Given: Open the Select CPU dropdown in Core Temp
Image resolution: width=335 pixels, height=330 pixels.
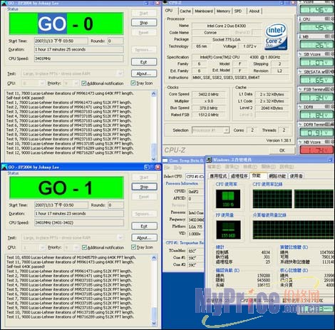Looking at the screenshot, I should tap(195, 176).
